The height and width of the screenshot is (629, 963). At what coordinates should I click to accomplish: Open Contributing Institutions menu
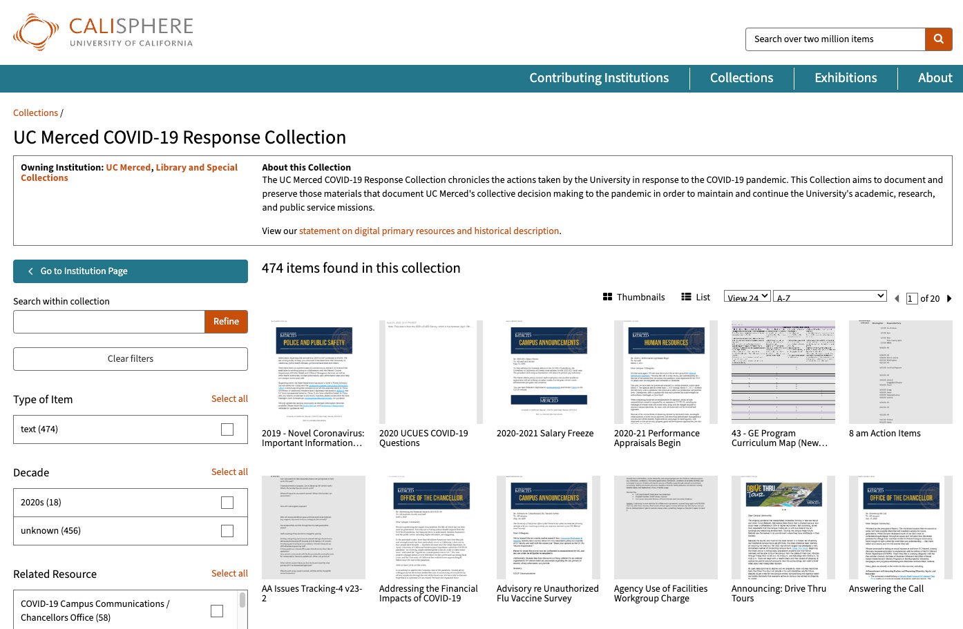point(599,78)
